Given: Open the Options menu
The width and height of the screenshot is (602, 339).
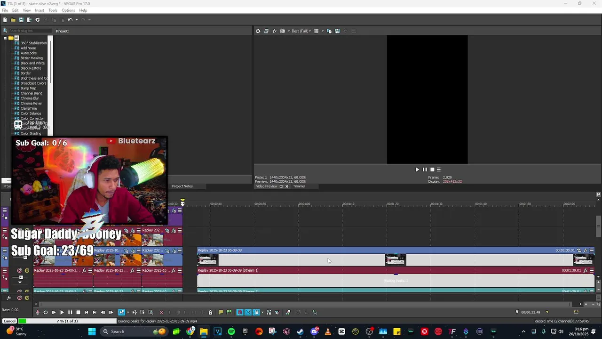Looking at the screenshot, I should [x=68, y=10].
